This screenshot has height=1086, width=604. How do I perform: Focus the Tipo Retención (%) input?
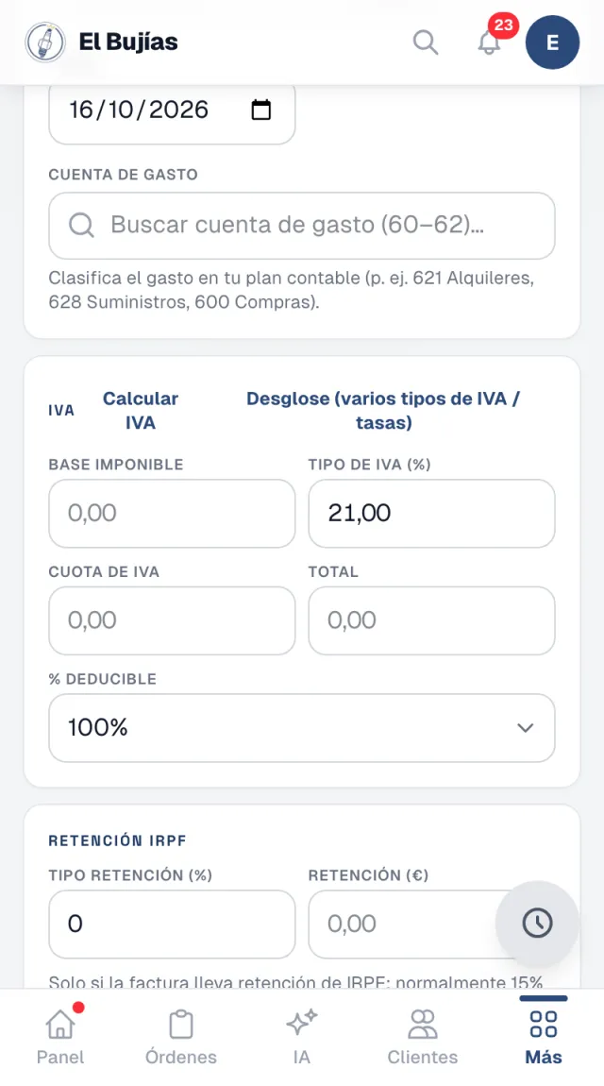pos(172,924)
